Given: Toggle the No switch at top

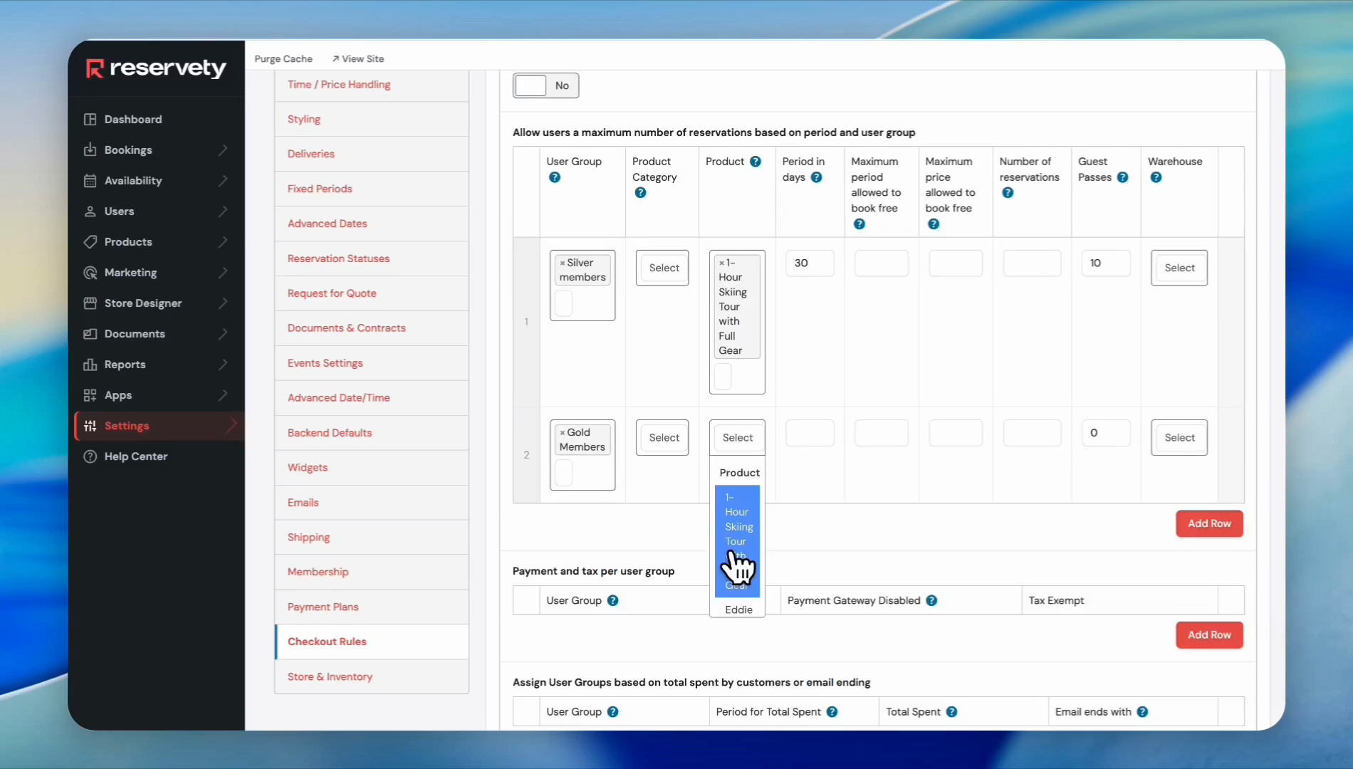Looking at the screenshot, I should pyautogui.click(x=545, y=85).
